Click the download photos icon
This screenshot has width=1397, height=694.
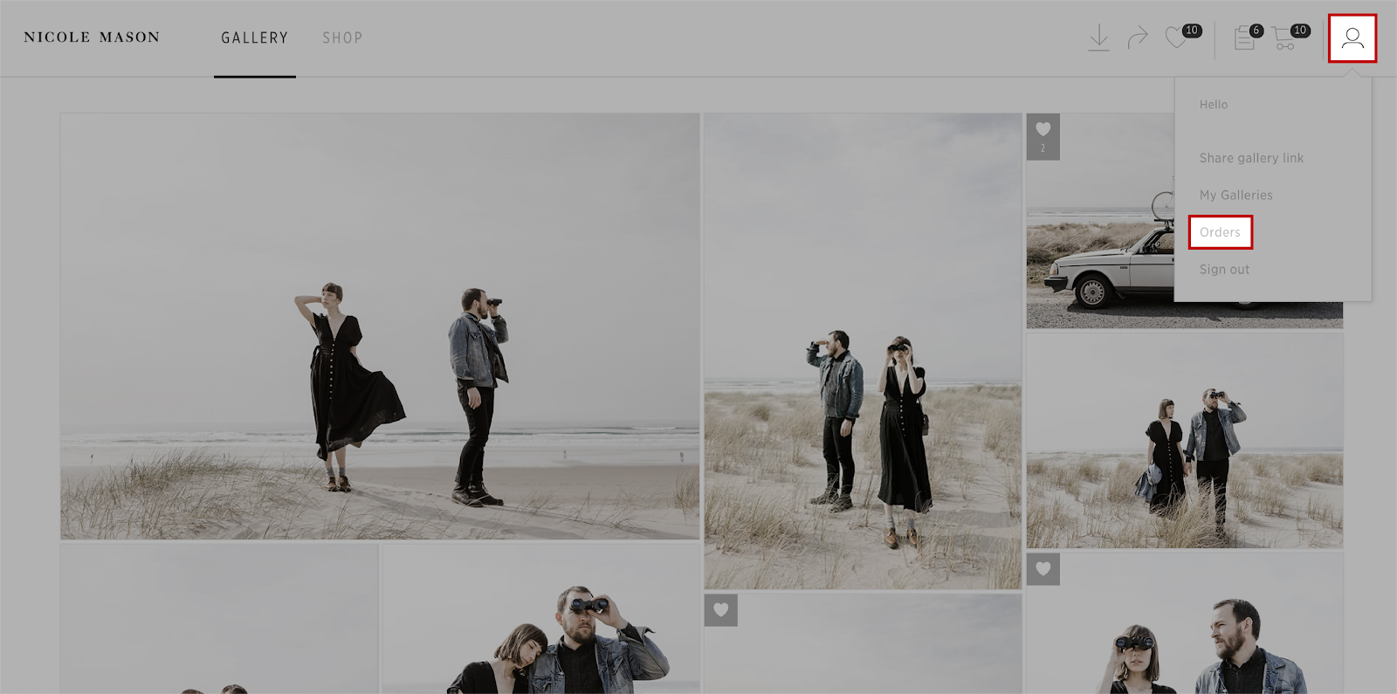(1098, 38)
